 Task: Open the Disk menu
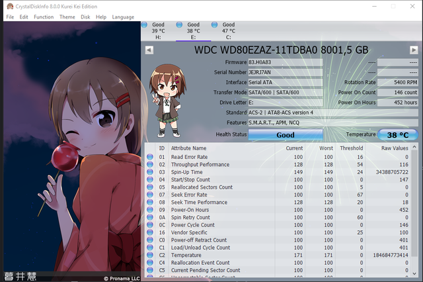coord(85,17)
